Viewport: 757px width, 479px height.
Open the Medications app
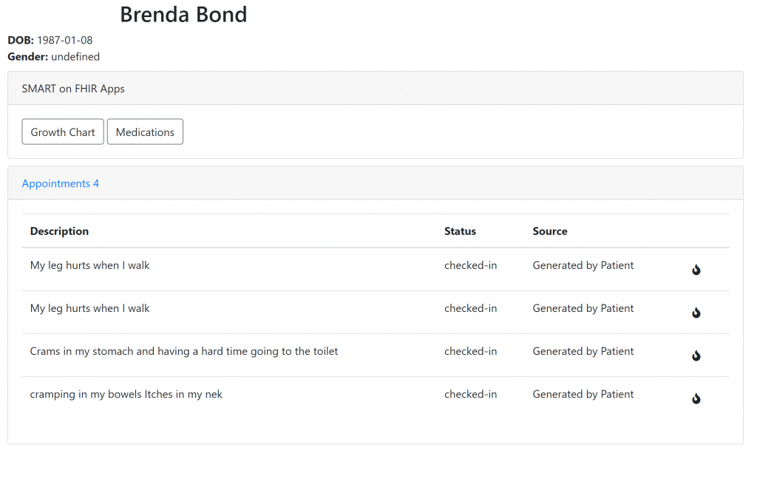click(145, 132)
